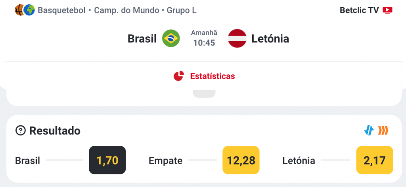
Task: Click the globe world icon
Action: [29, 10]
